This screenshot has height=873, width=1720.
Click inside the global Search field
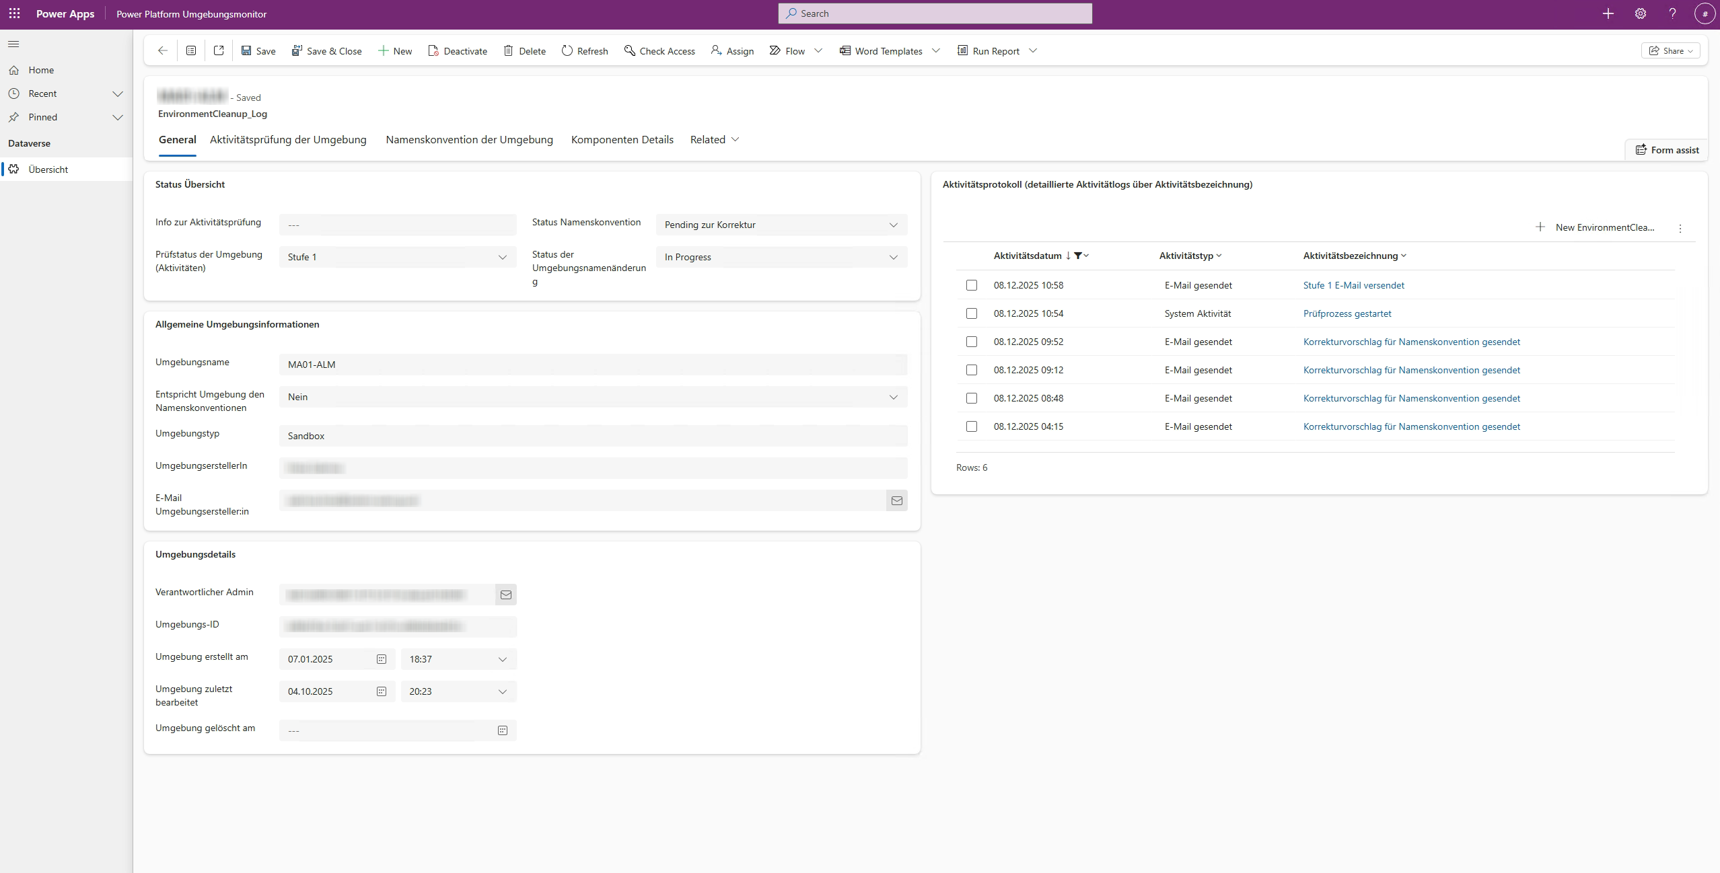tap(934, 13)
